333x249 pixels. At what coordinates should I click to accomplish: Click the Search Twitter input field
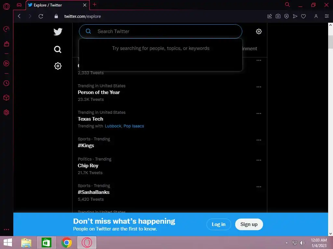pos(161,31)
